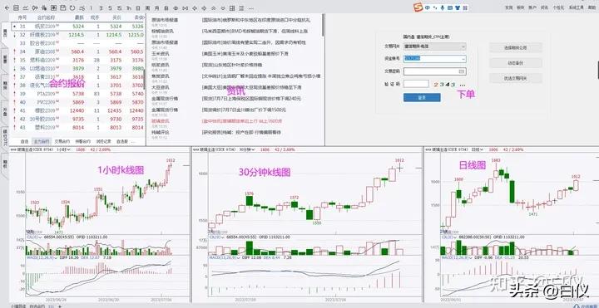599x308 pixels.
Task: Open the 资金账号 combo box
Action: click(435, 59)
